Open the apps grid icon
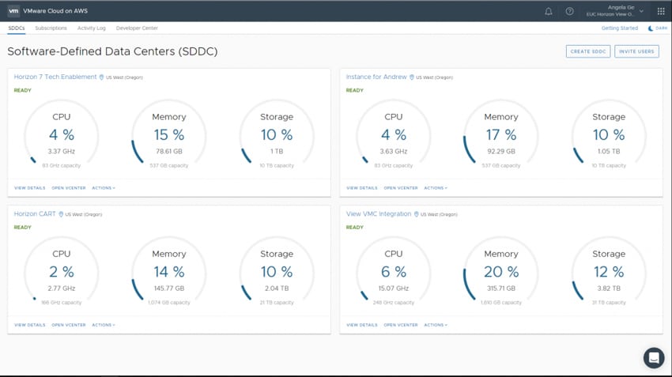The height and width of the screenshot is (377, 672). 660,11
